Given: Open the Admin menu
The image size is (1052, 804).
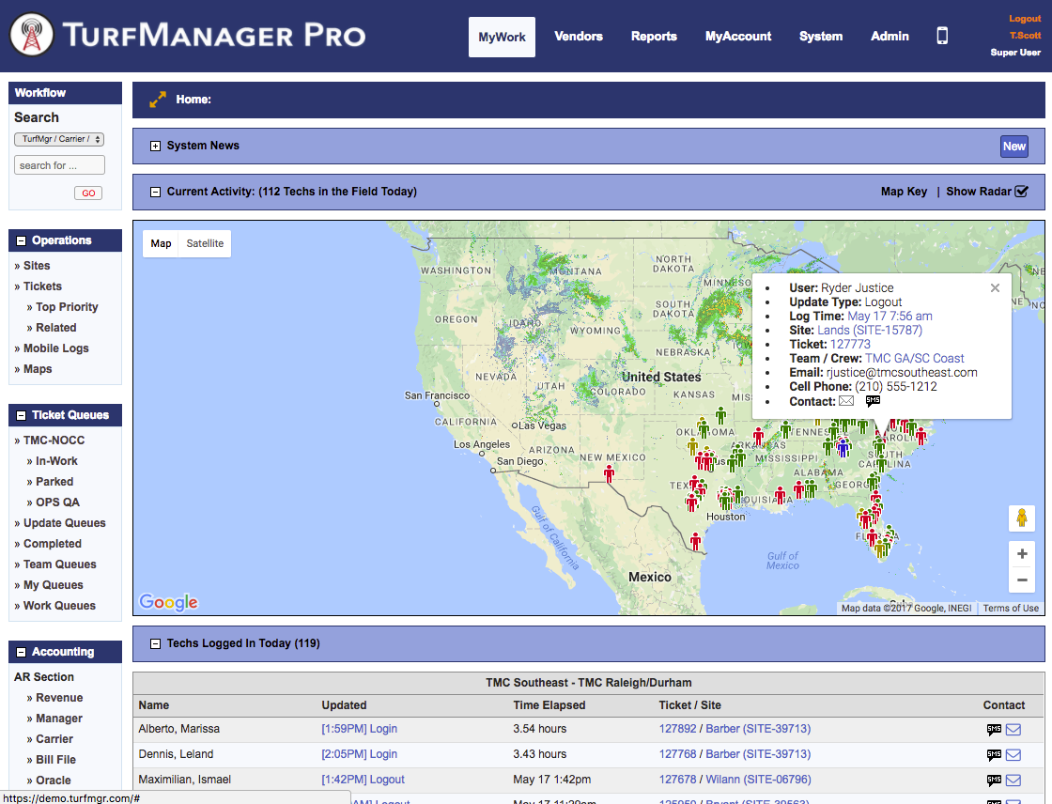Looking at the screenshot, I should (x=890, y=37).
